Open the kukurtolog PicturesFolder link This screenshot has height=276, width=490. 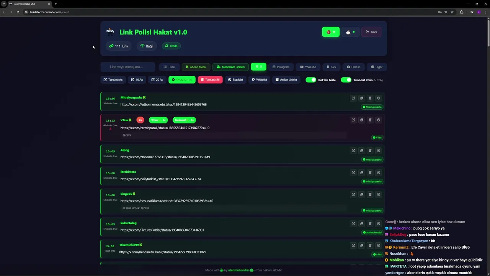[353, 223]
